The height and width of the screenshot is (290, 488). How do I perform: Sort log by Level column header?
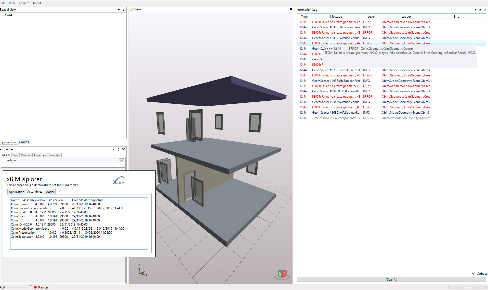pos(371,17)
